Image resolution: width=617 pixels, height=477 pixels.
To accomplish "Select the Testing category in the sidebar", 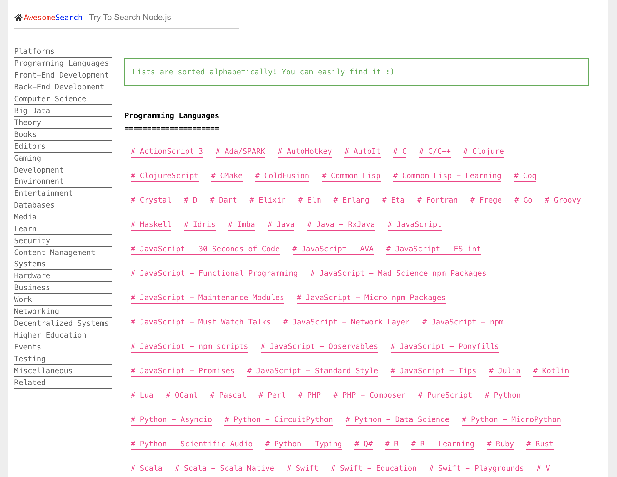I will pyautogui.click(x=30, y=359).
